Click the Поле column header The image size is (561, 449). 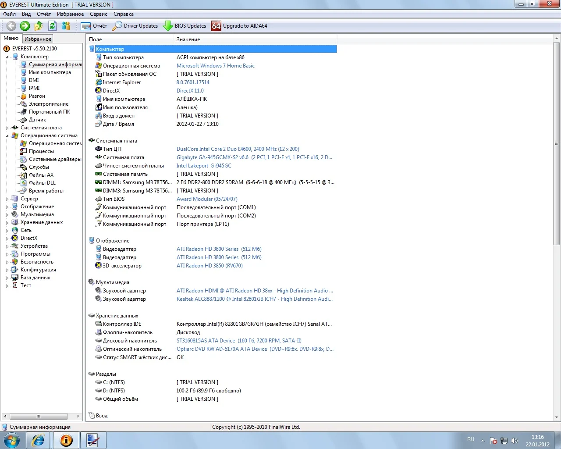click(x=130, y=39)
